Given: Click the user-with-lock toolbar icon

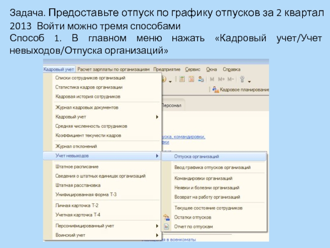Looking at the screenshot, I should [201, 79].
